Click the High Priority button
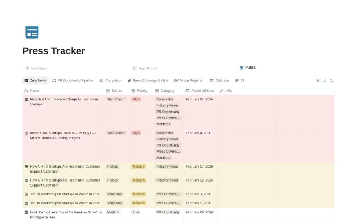 tap(145, 68)
